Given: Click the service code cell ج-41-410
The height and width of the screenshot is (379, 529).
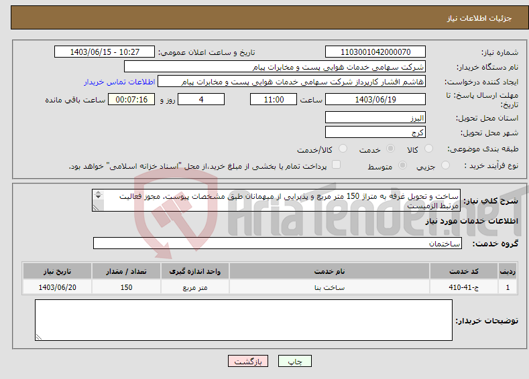Looking at the screenshot, I should pos(464,287).
